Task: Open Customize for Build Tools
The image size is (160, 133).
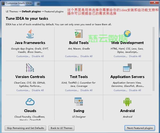Action: click(72, 56)
